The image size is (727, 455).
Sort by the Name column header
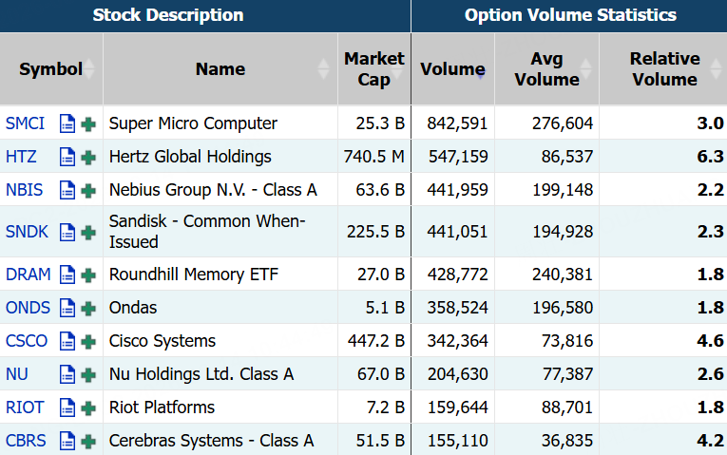pyautogui.click(x=220, y=69)
